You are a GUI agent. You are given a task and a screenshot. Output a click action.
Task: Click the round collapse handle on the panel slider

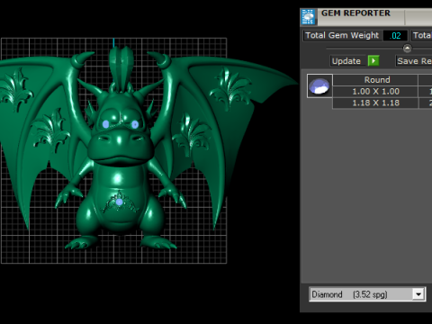[407, 48]
